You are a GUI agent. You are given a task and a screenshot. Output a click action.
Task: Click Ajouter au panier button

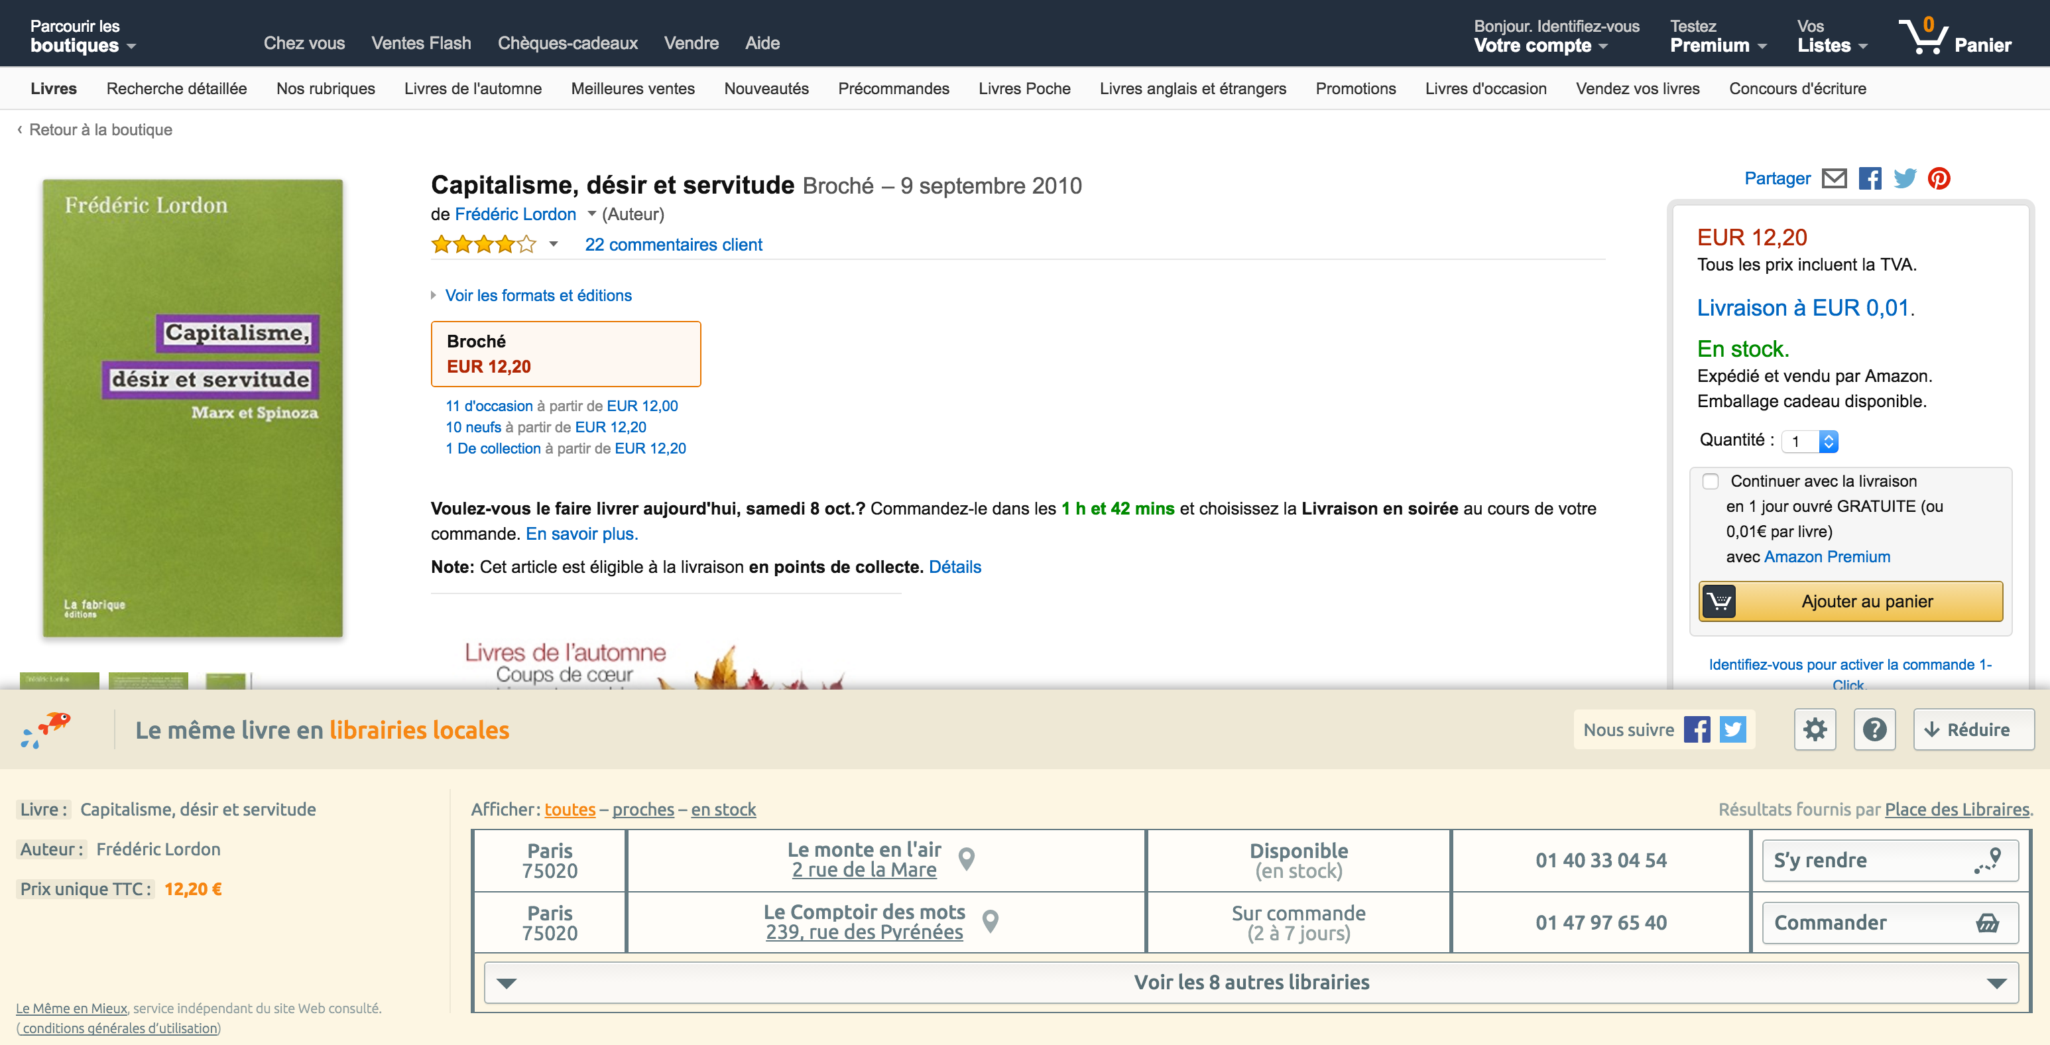point(1850,601)
